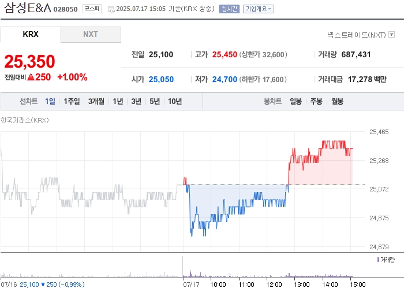Select the 1년 line chart period
Viewport: 404px width, 292px height.
click(118, 101)
